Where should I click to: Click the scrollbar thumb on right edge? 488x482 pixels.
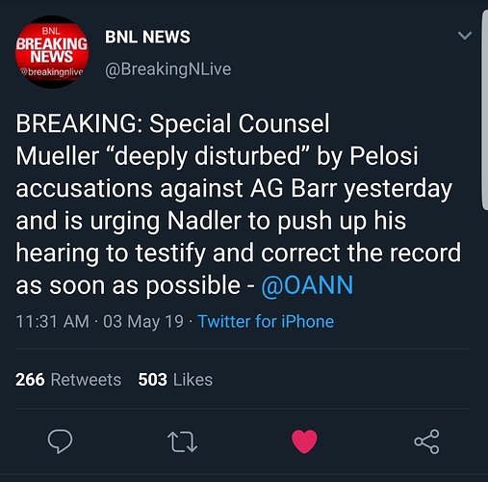point(484,110)
